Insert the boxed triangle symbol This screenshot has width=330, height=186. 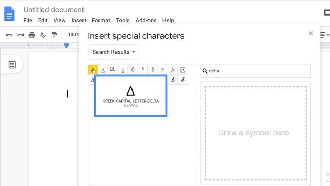point(183,70)
